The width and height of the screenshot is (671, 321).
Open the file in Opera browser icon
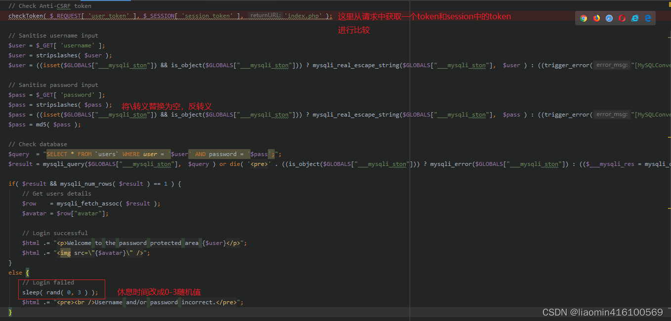click(622, 18)
